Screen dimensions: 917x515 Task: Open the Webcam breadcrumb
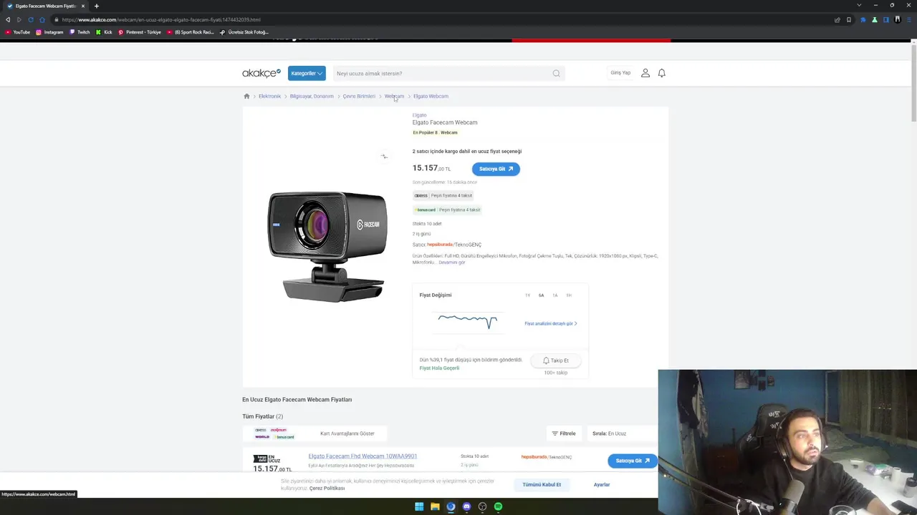(x=394, y=96)
